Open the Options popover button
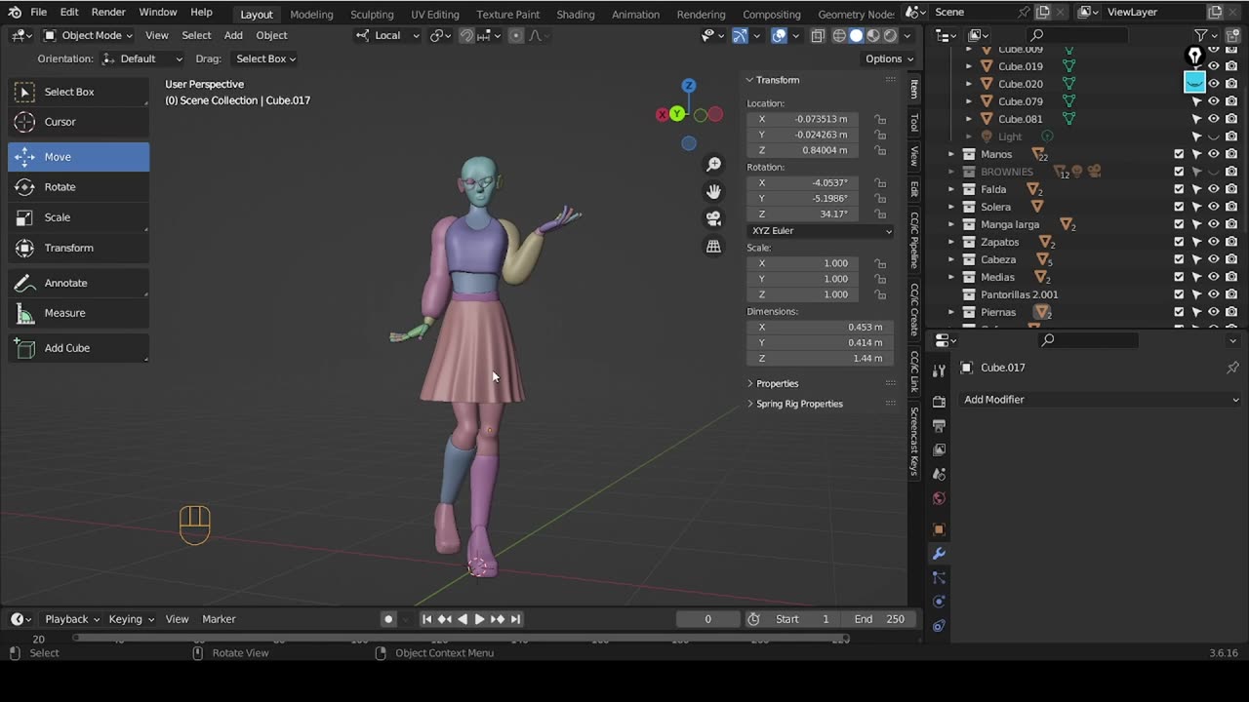Image resolution: width=1249 pixels, height=702 pixels. point(889,58)
